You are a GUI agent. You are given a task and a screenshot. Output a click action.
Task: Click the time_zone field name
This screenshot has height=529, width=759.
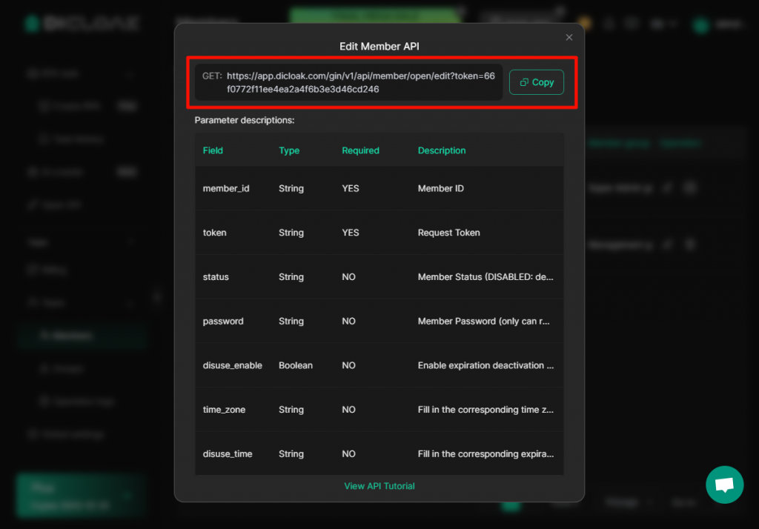click(x=224, y=410)
